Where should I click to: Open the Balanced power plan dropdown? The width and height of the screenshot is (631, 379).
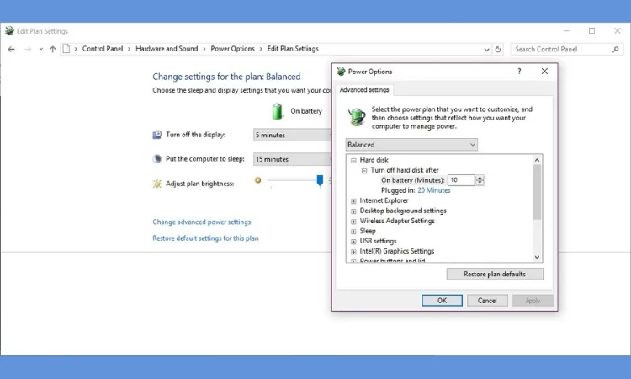click(412, 145)
